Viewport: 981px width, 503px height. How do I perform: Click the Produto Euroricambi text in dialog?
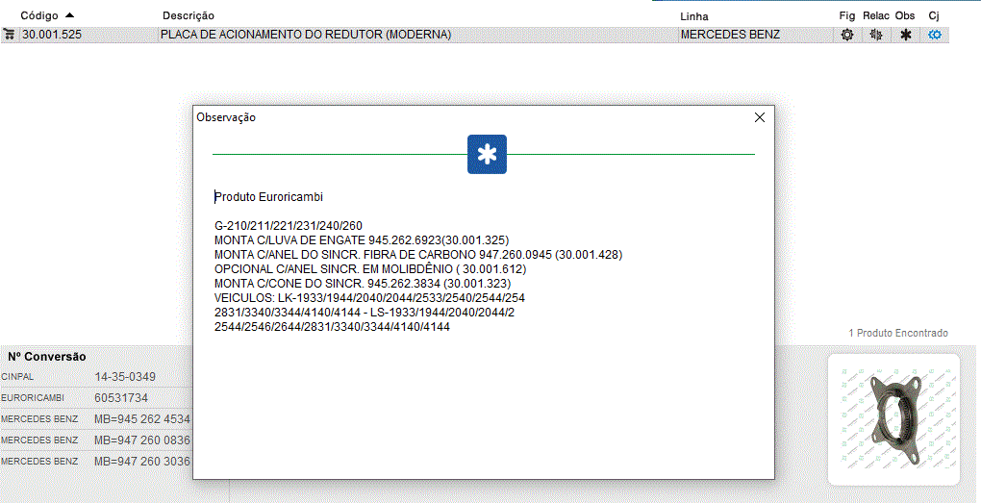pos(269,196)
